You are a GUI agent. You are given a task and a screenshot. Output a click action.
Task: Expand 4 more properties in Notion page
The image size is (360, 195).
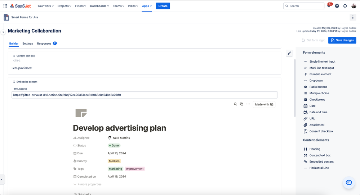[x=88, y=184]
